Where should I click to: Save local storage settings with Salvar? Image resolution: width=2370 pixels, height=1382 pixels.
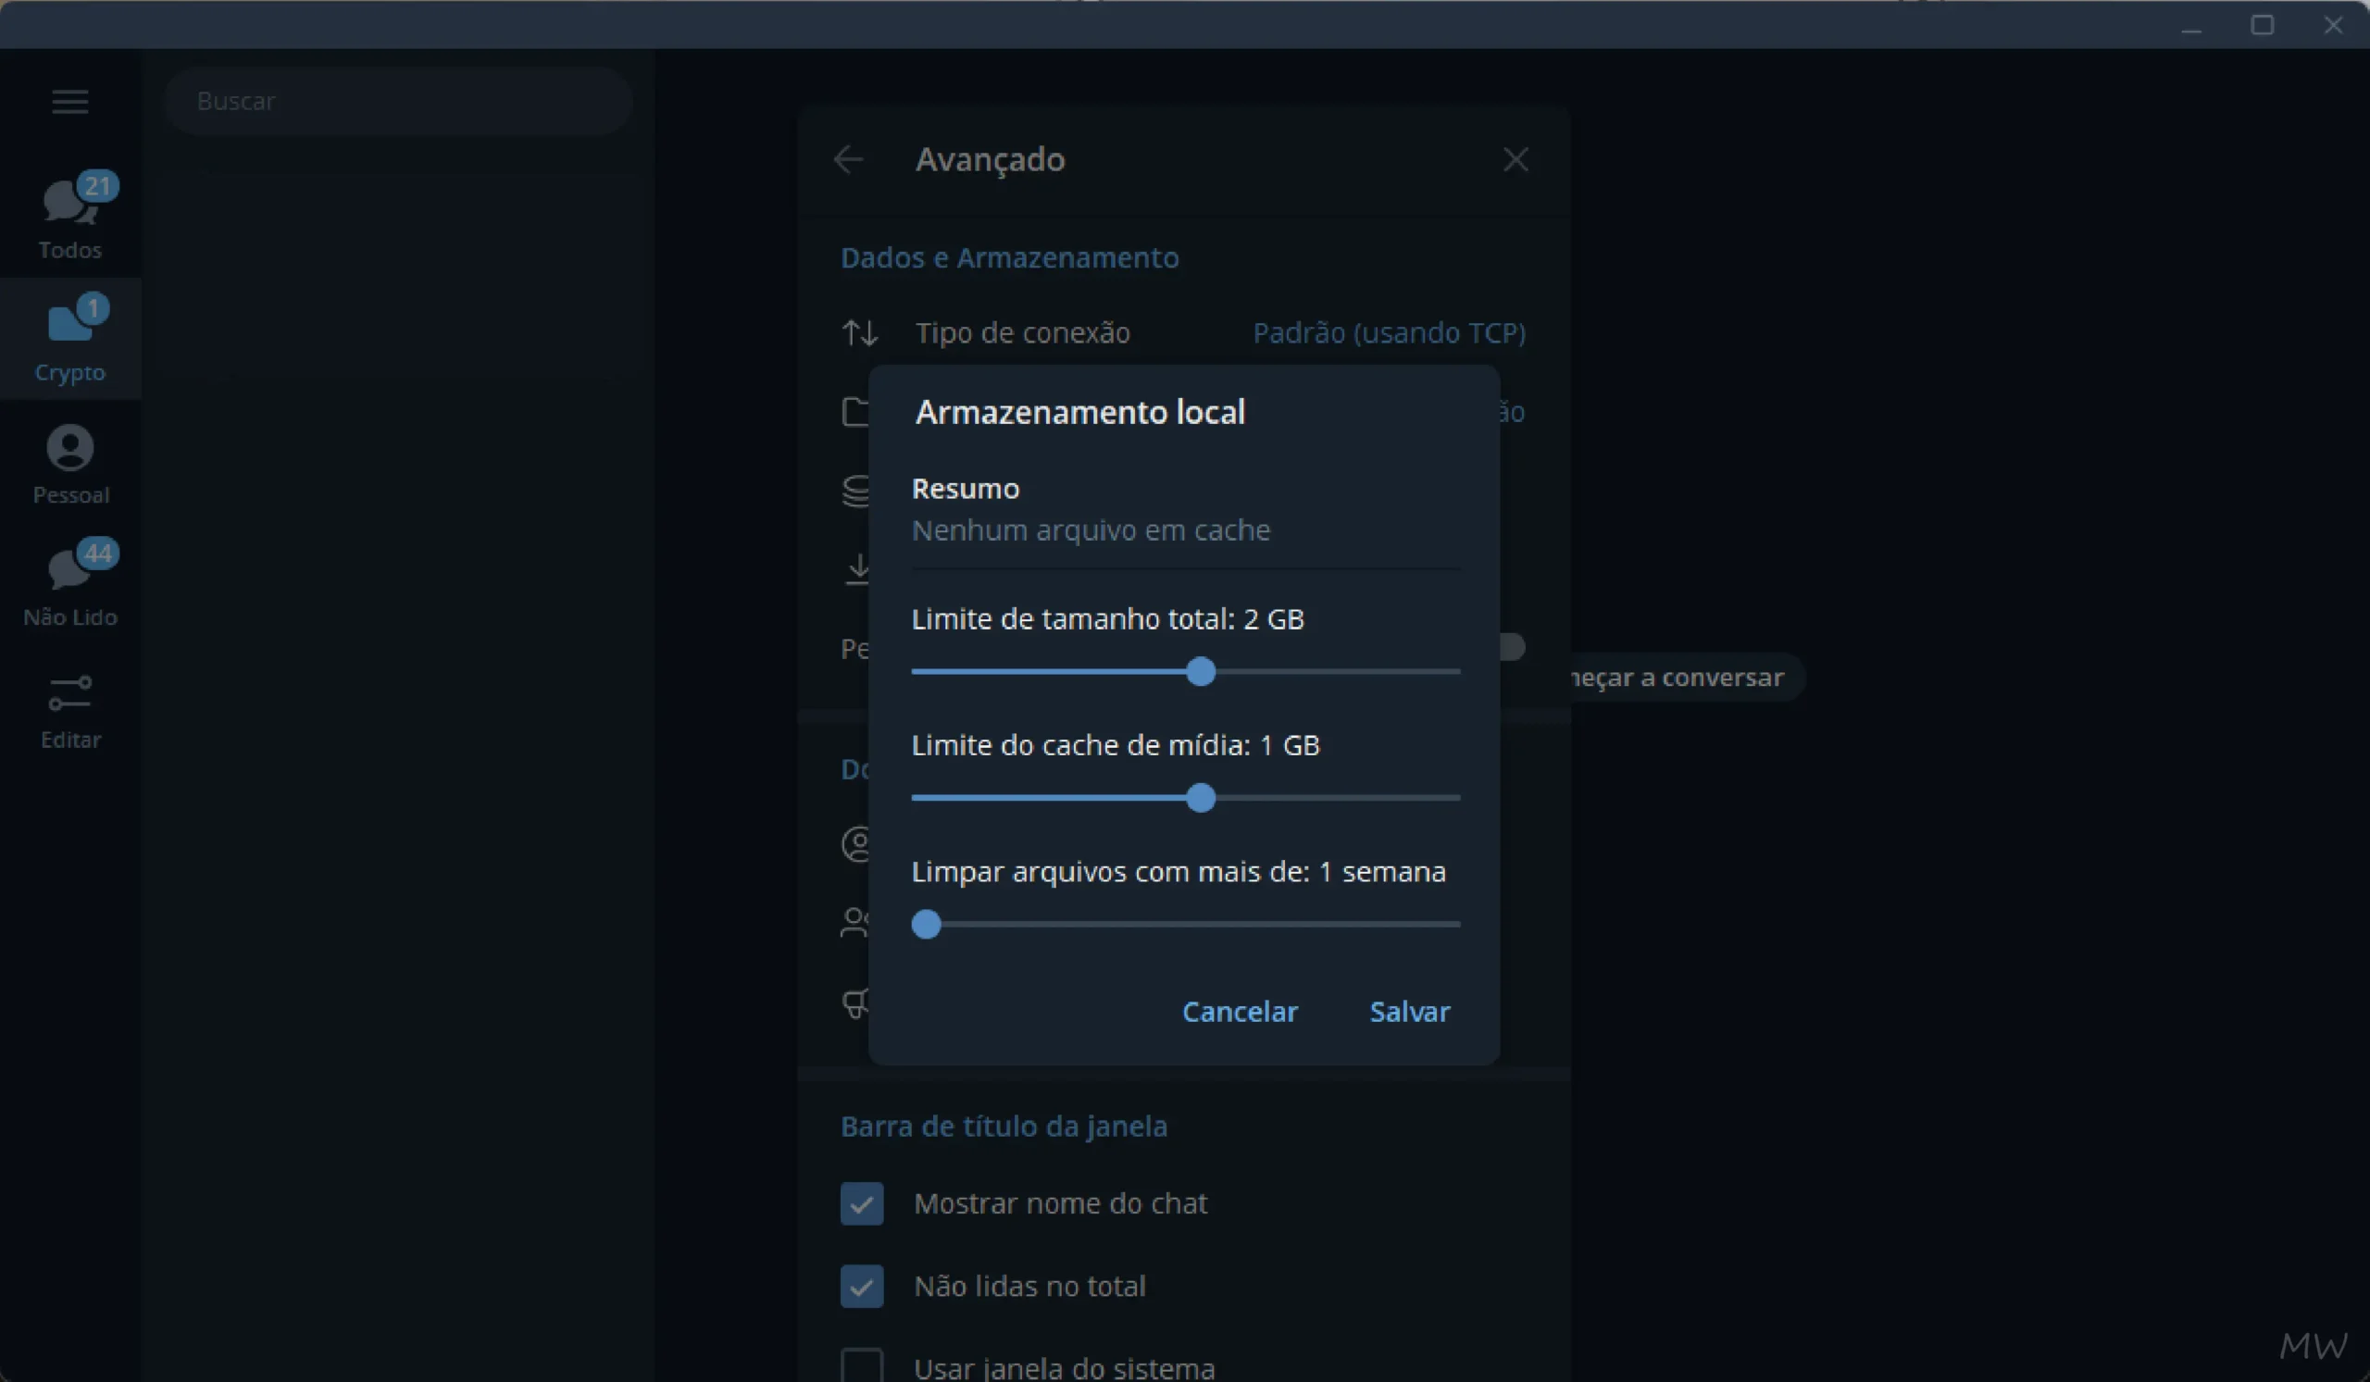[x=1410, y=1012]
